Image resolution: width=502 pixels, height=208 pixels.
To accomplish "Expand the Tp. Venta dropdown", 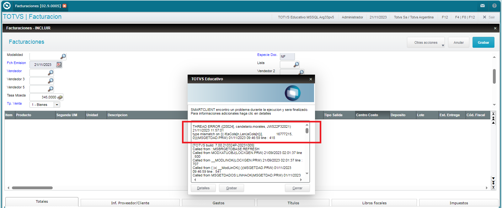I will click(x=57, y=105).
